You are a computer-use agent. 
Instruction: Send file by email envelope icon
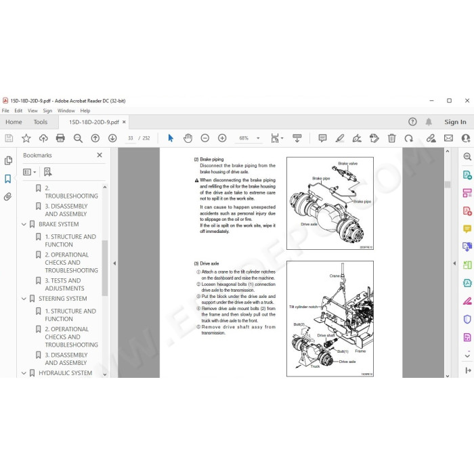(x=448, y=138)
